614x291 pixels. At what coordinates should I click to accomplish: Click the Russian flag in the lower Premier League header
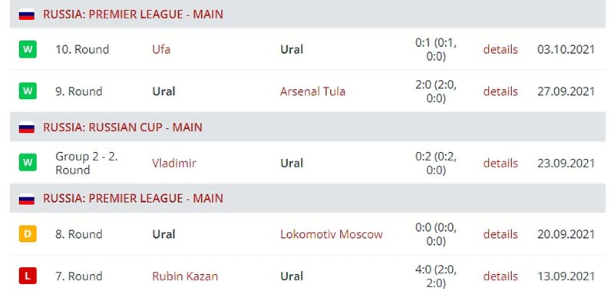click(27, 199)
